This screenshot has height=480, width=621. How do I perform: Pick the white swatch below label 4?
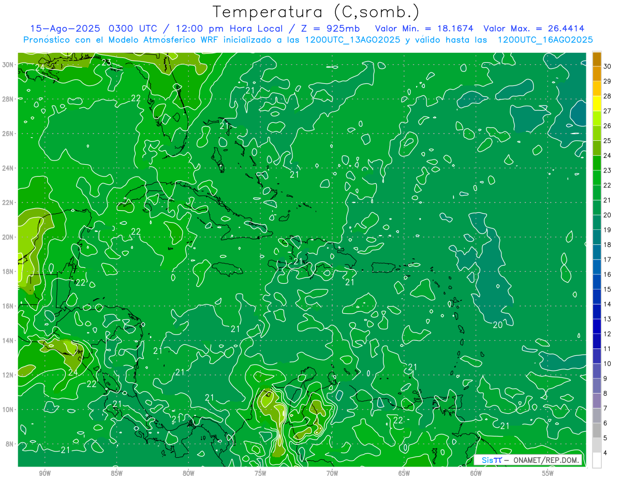597,460
